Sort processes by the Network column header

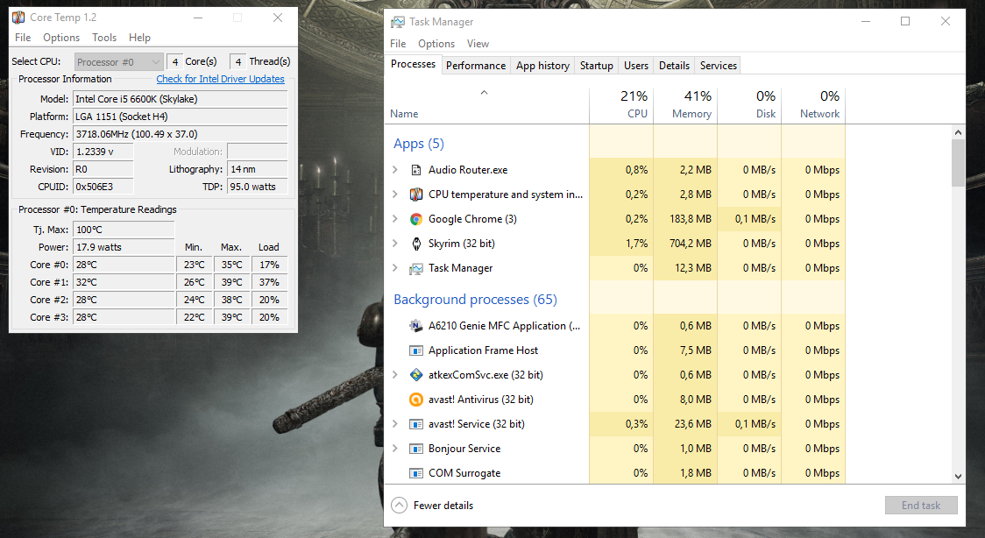click(813, 105)
